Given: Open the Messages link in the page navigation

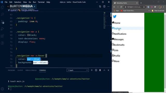Looking at the screenshot, I should (x=118, y=39).
